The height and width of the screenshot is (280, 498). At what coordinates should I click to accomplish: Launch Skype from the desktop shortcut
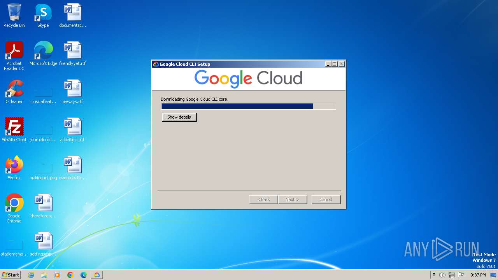click(x=43, y=16)
